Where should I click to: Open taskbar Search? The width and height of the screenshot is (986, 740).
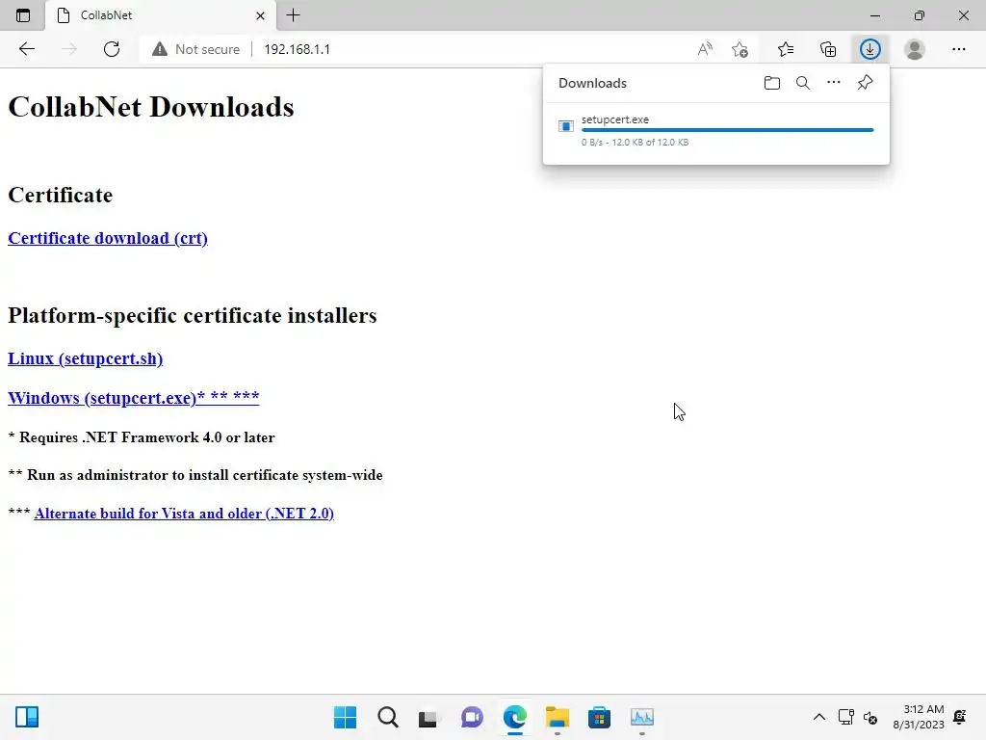[x=387, y=717]
